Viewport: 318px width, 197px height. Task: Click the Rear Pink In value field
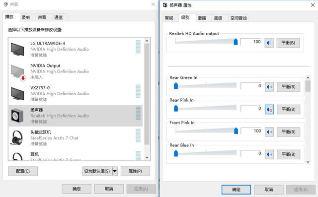tap(251, 109)
